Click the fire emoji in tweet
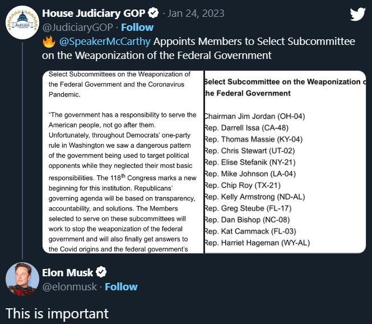Image resolution: width=372 pixels, height=324 pixels. (x=49, y=42)
